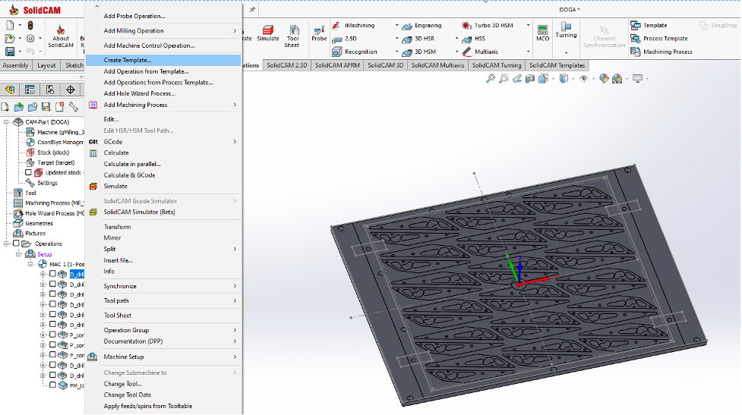Image resolution: width=742 pixels, height=415 pixels.
Task: Click the Machining Process ribbon button
Action: coord(661,52)
